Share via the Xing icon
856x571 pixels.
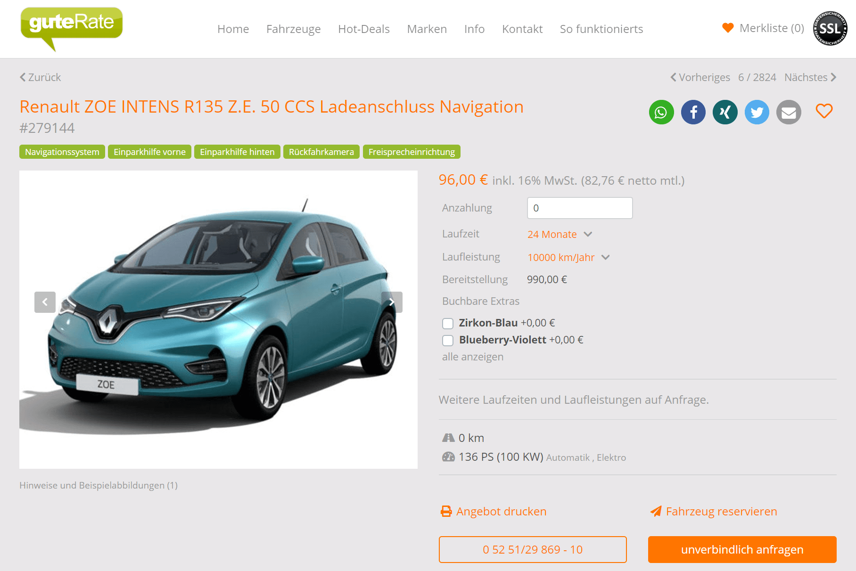coord(725,112)
